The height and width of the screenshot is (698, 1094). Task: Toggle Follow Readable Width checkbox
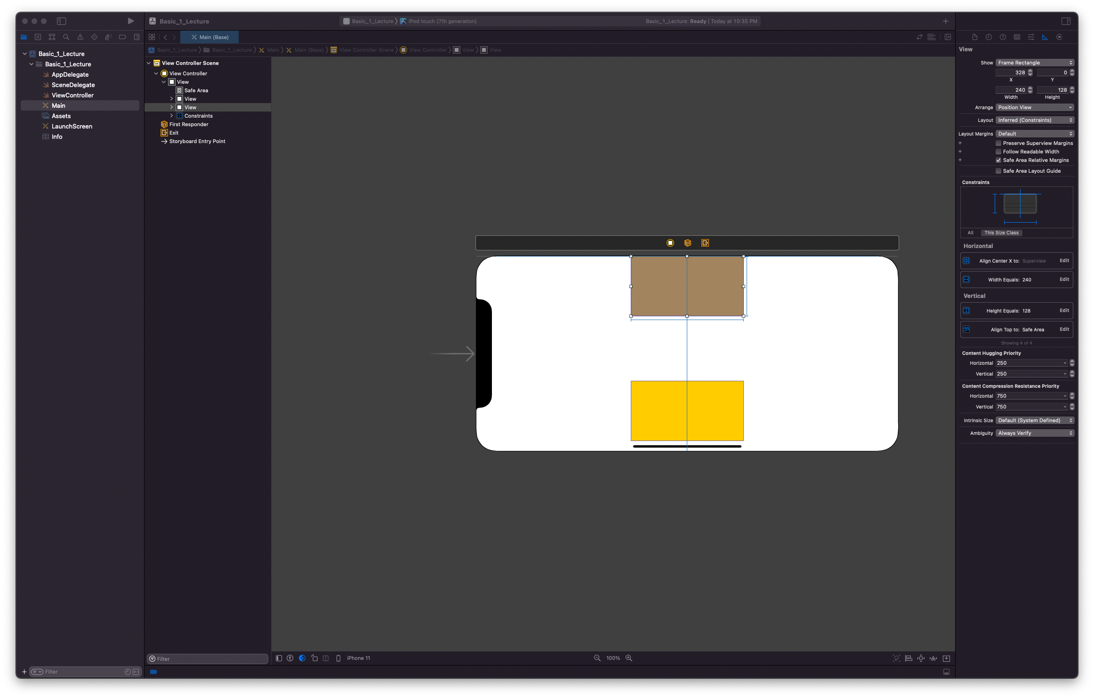pyautogui.click(x=998, y=152)
